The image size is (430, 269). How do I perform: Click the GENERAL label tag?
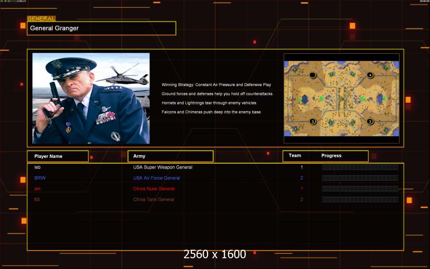coord(41,19)
